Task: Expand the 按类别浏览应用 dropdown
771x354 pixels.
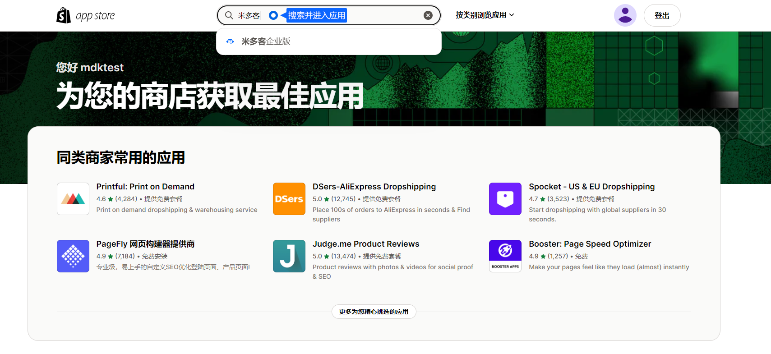Action: [485, 15]
